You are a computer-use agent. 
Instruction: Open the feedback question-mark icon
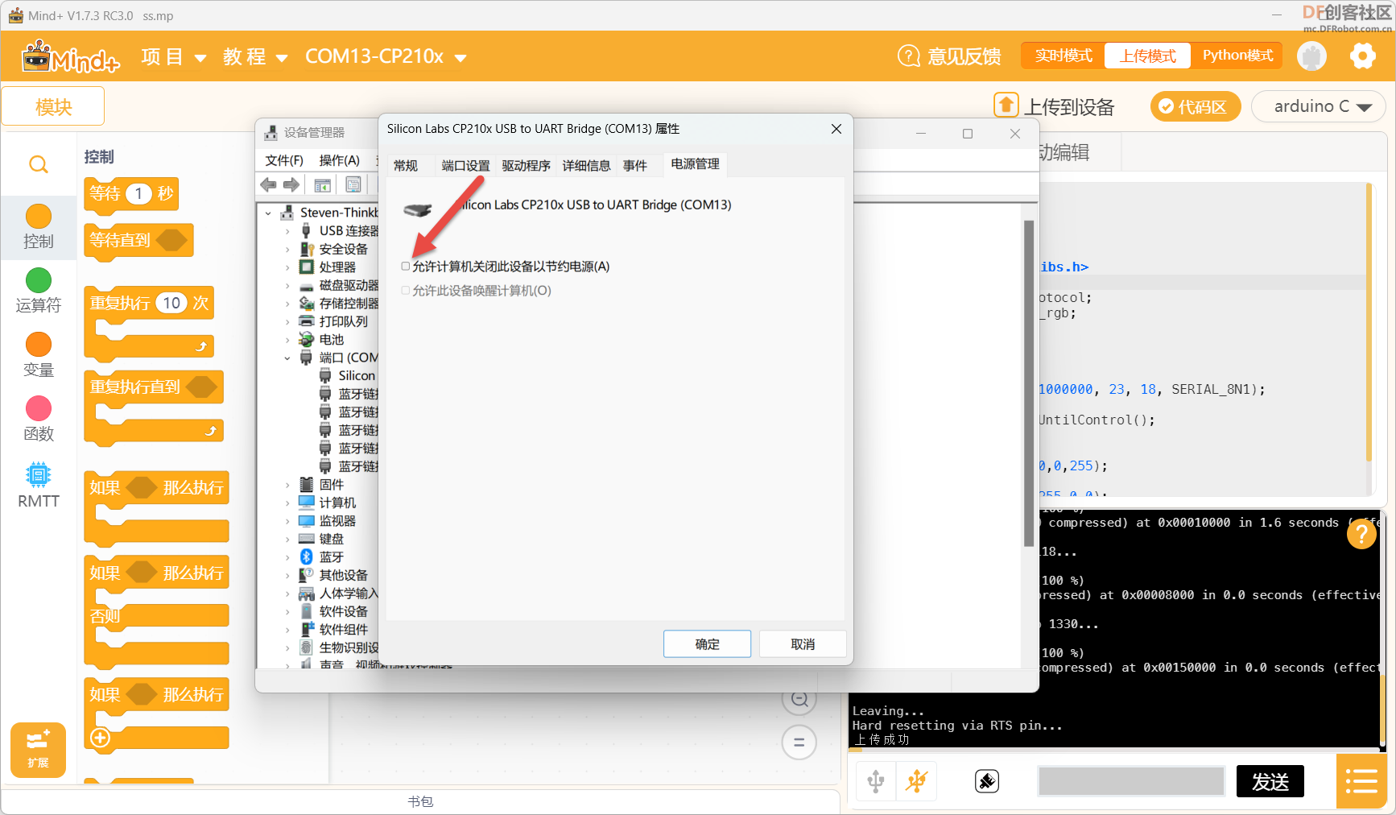tap(909, 56)
